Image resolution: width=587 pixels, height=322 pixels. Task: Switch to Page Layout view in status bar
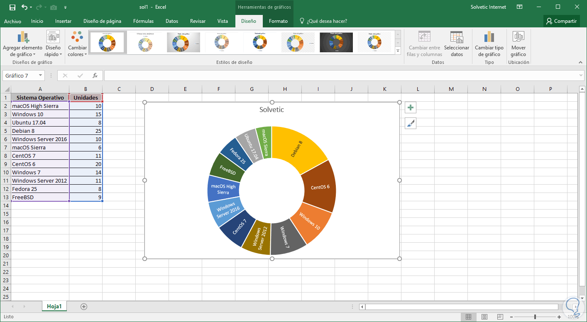coord(484,317)
